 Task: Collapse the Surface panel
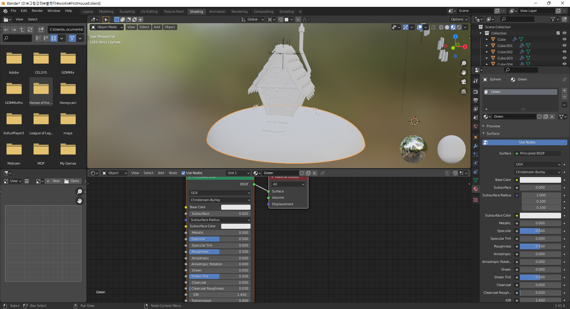click(493, 134)
